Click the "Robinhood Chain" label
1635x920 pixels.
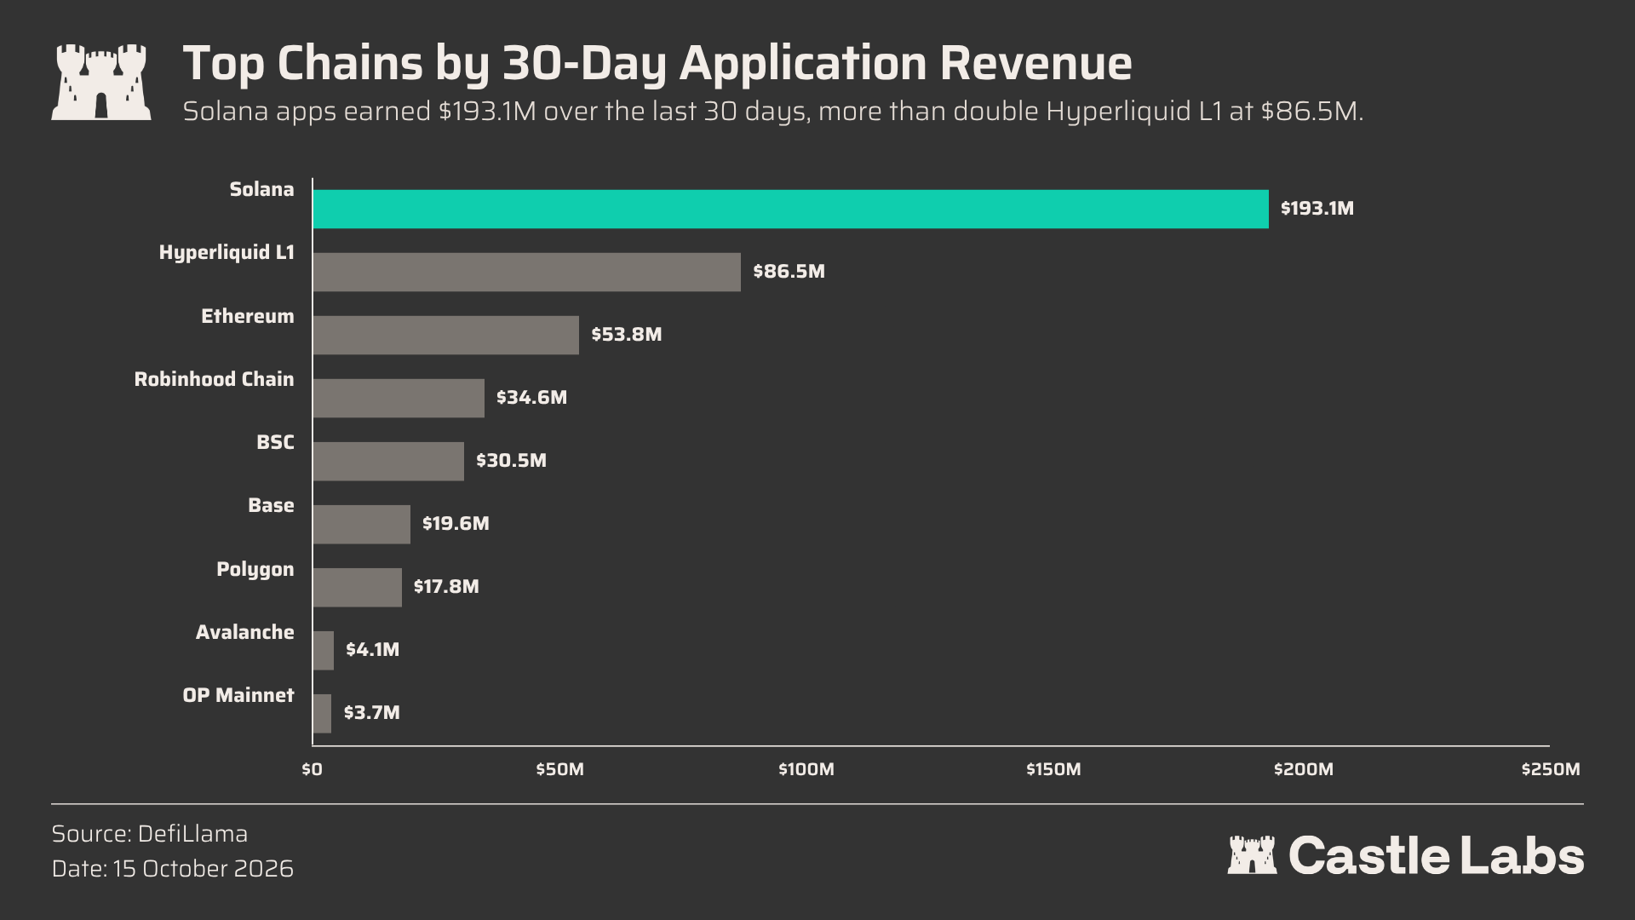click(214, 379)
